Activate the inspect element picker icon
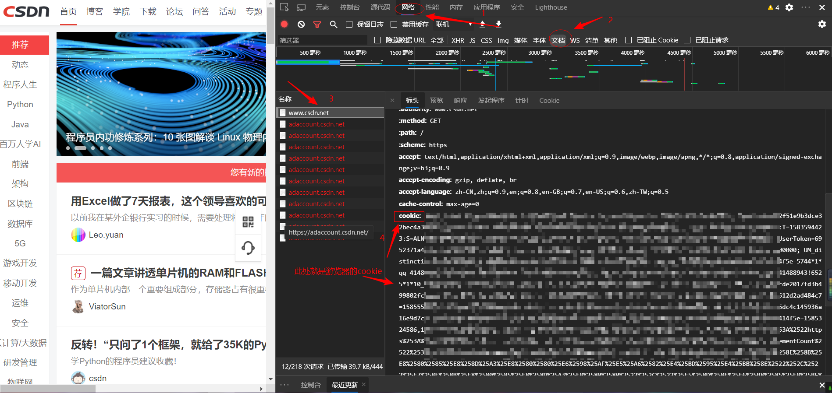This screenshot has width=832, height=393. (284, 7)
